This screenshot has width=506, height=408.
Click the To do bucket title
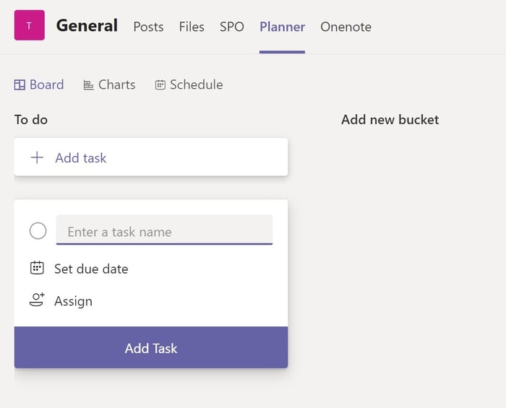click(x=31, y=120)
